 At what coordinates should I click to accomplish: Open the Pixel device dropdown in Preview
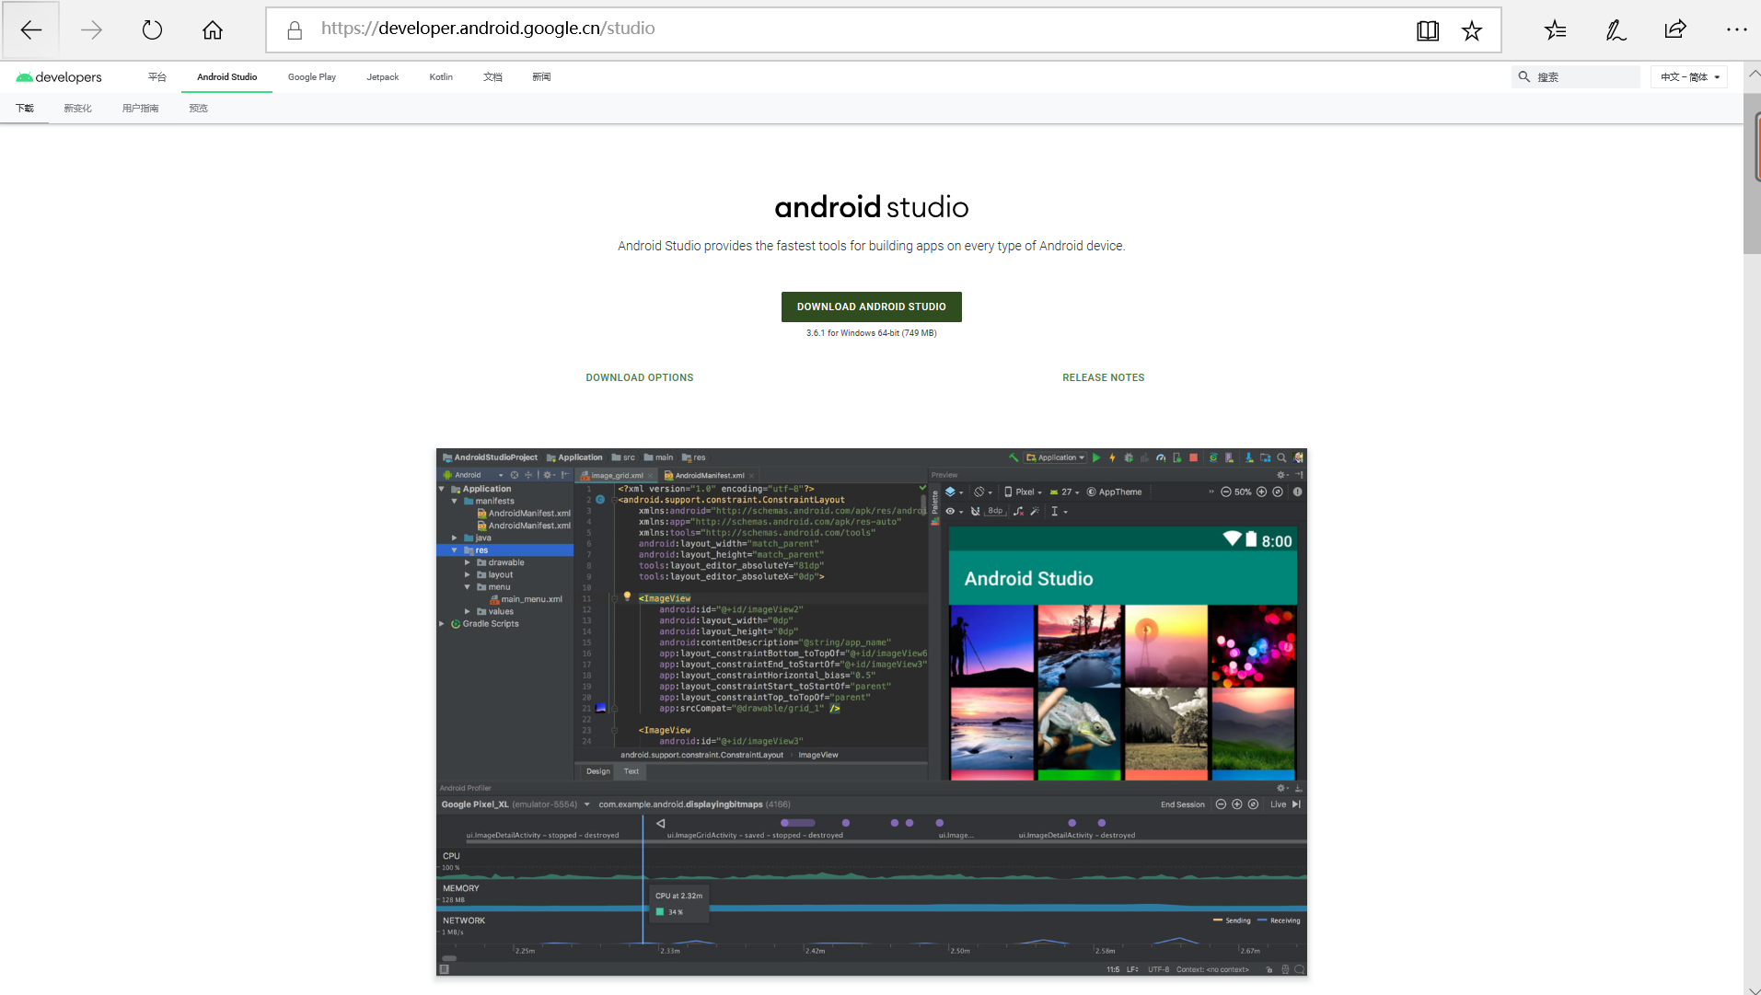tap(1023, 492)
